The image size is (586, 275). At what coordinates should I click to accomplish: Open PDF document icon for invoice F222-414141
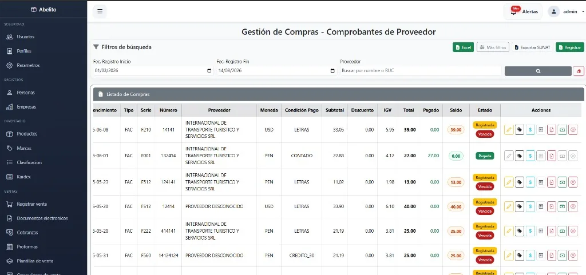(552, 231)
